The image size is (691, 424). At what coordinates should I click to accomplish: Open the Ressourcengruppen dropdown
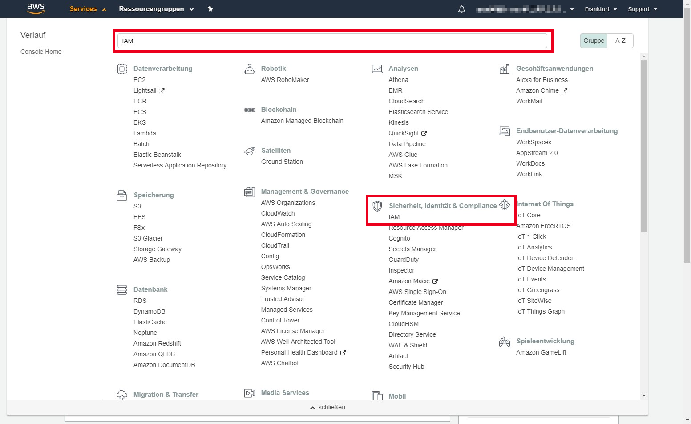click(x=156, y=9)
